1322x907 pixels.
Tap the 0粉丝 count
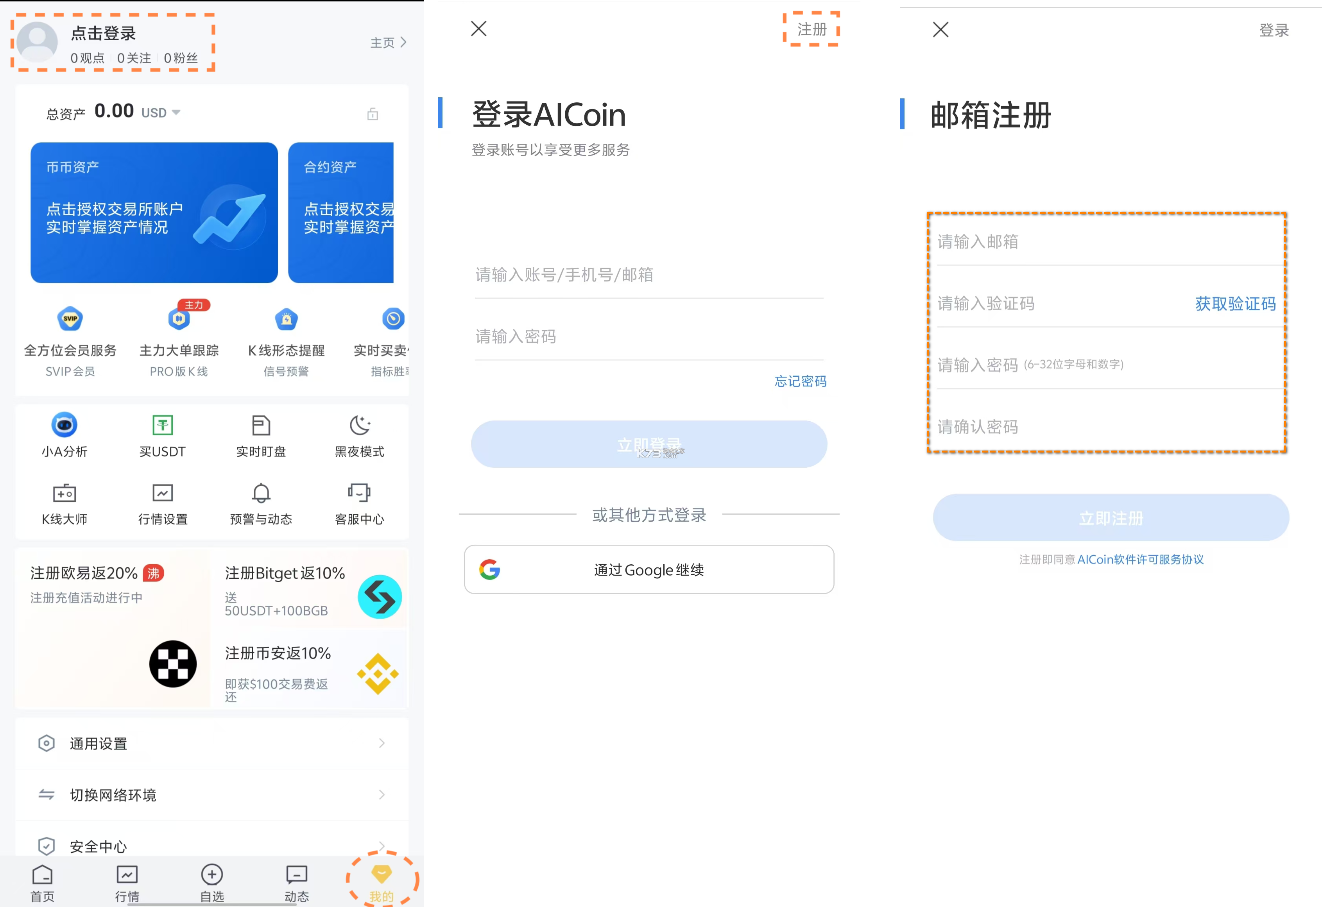pos(181,58)
